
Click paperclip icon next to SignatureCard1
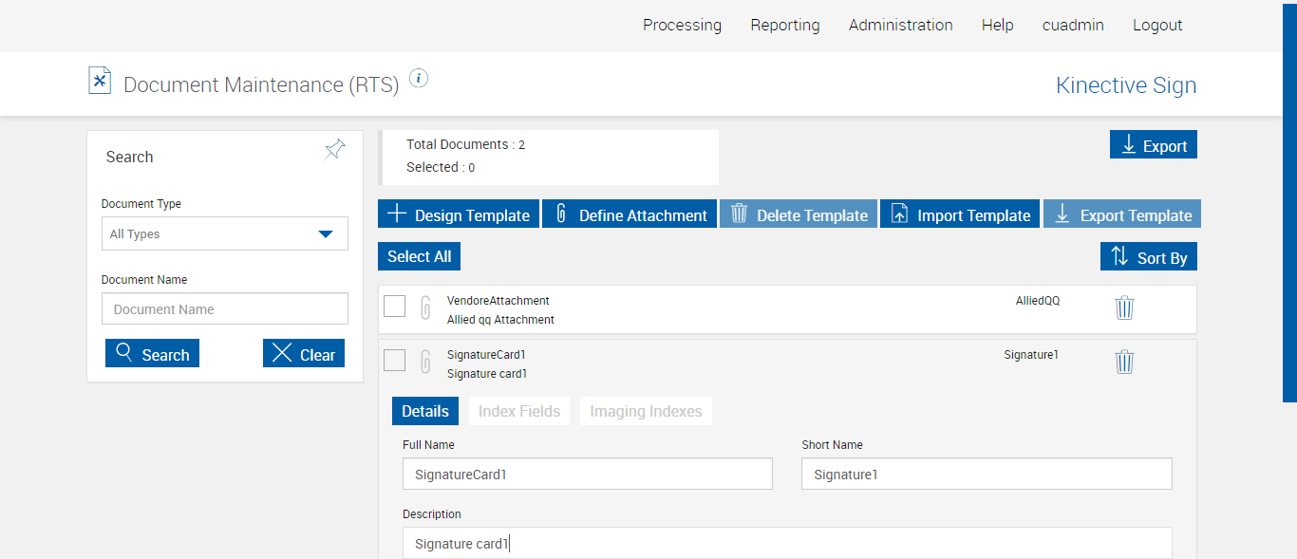[426, 362]
